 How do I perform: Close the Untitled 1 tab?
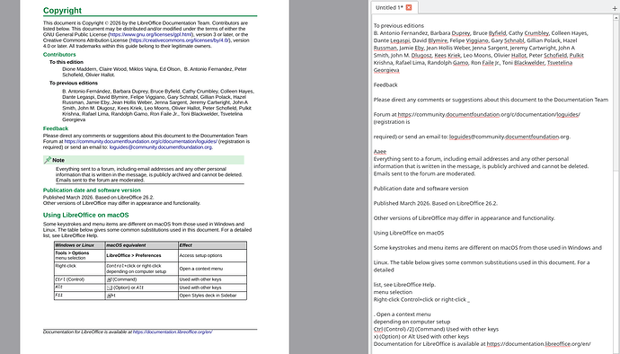point(409,7)
